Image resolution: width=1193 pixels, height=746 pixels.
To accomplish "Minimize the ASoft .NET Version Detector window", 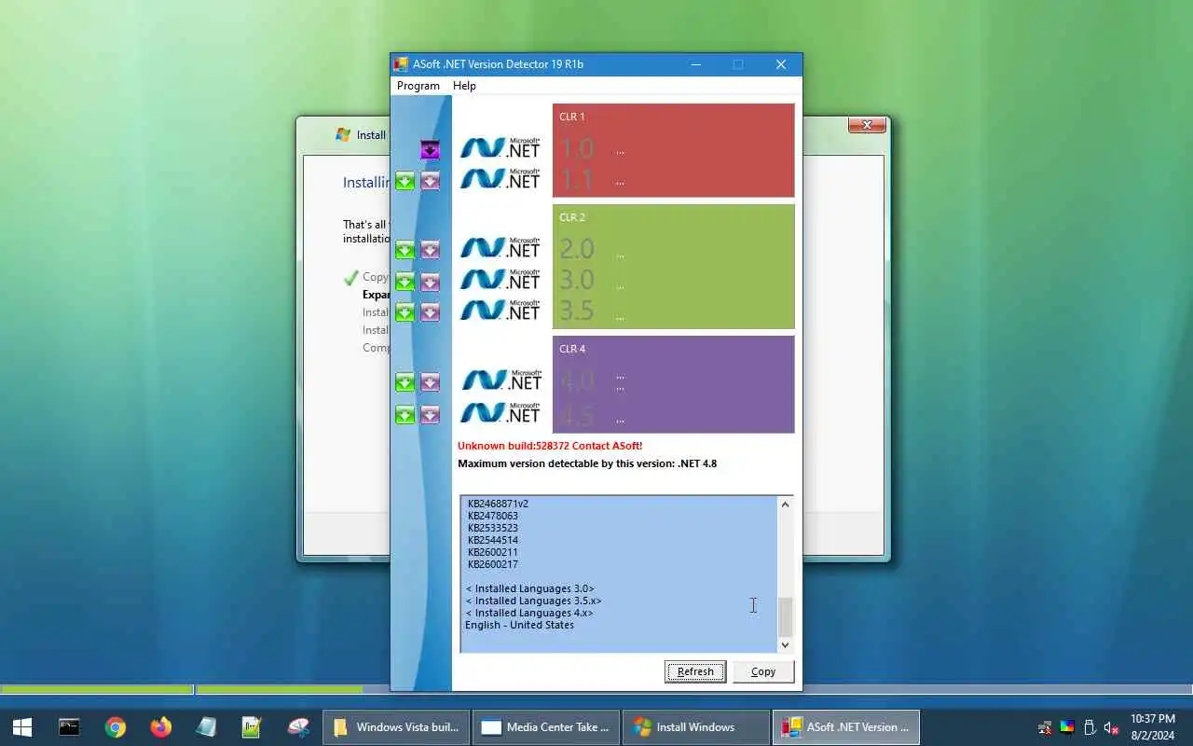I will (695, 64).
